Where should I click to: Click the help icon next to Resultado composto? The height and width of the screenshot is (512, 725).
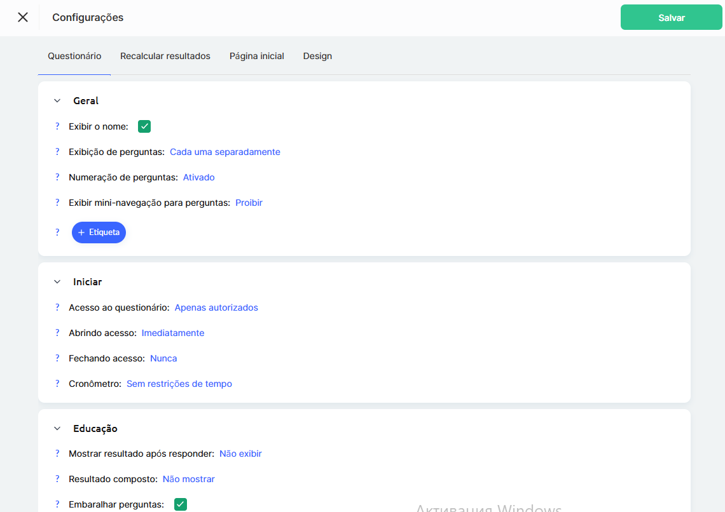(x=57, y=479)
